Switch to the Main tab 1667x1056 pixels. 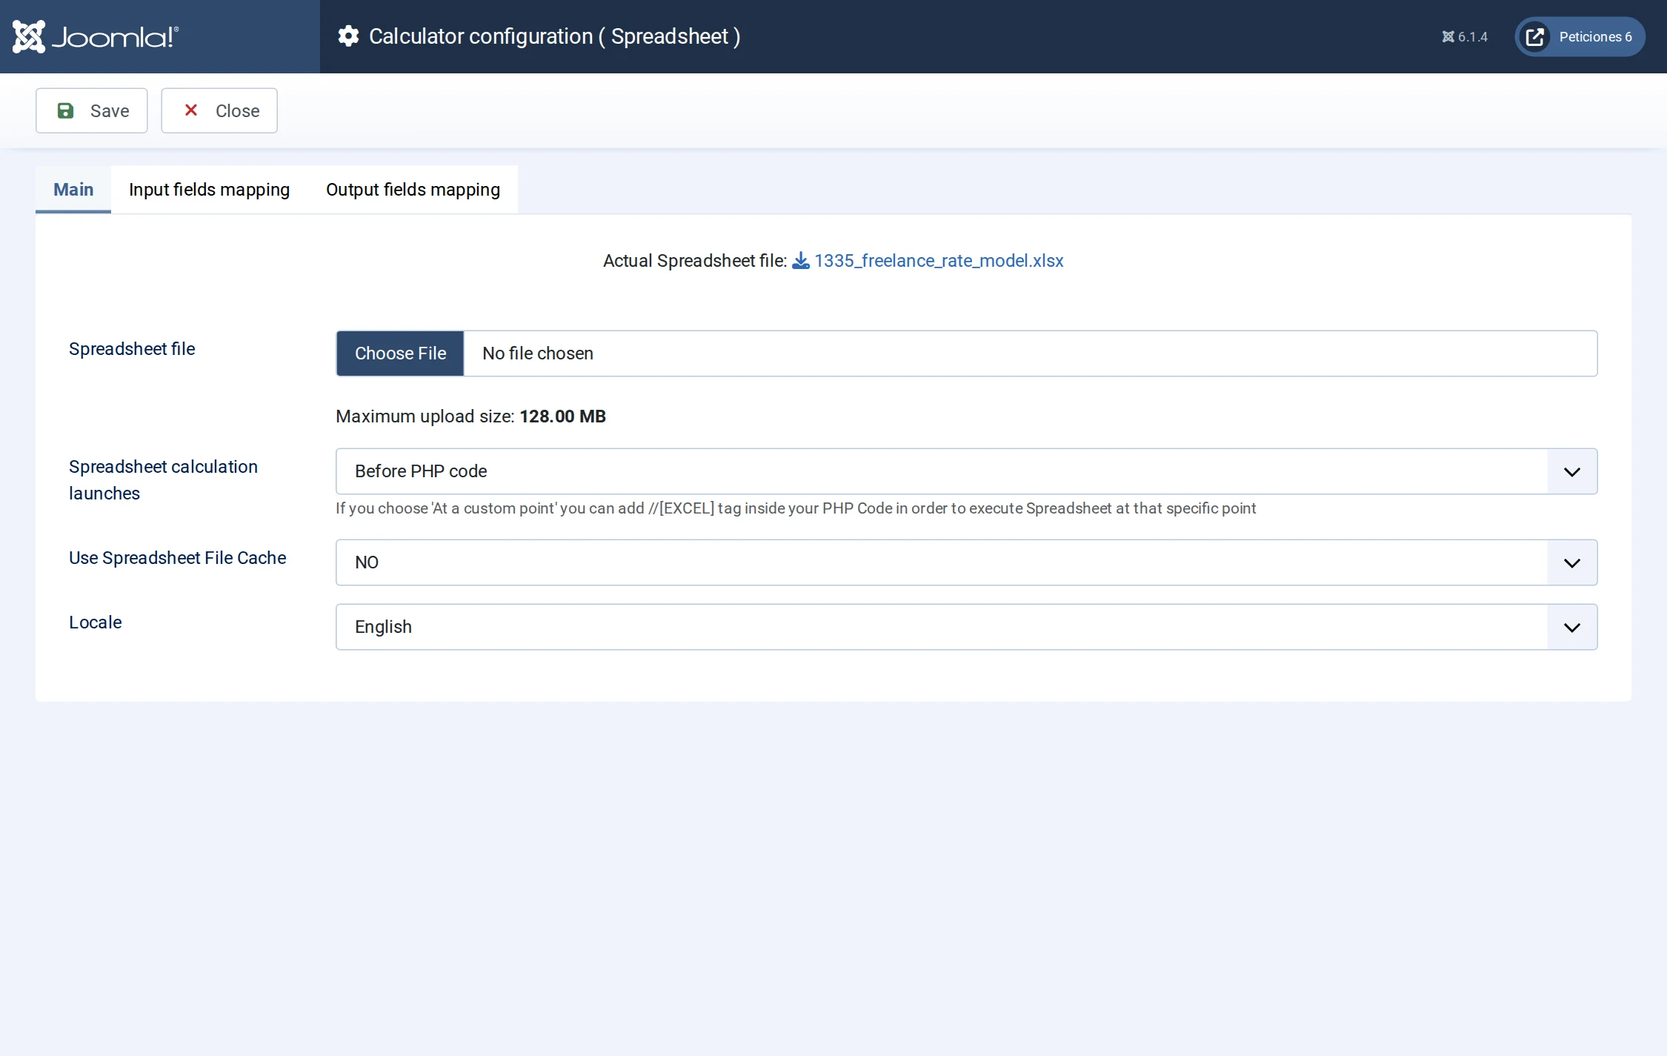[73, 190]
